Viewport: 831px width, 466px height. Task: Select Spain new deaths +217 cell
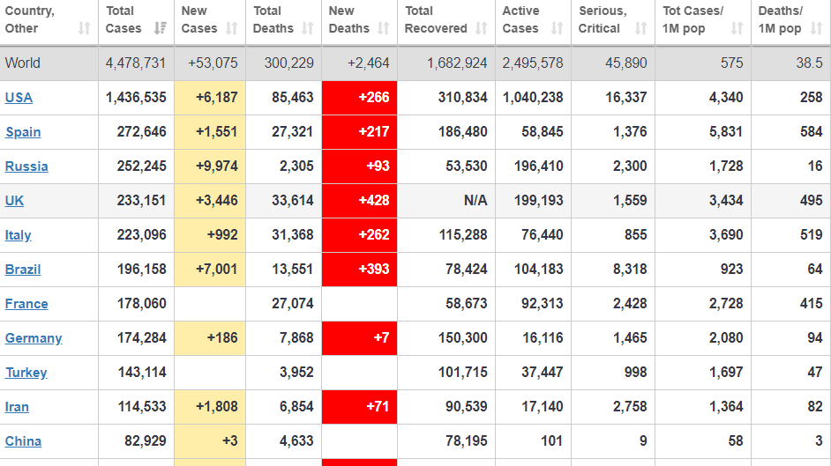359,132
